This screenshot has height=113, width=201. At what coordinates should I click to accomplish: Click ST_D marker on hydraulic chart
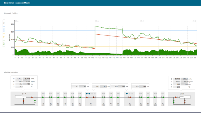click(x=194, y=21)
